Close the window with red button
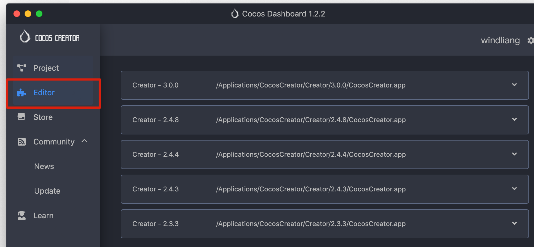The width and height of the screenshot is (534, 247). pos(17,14)
